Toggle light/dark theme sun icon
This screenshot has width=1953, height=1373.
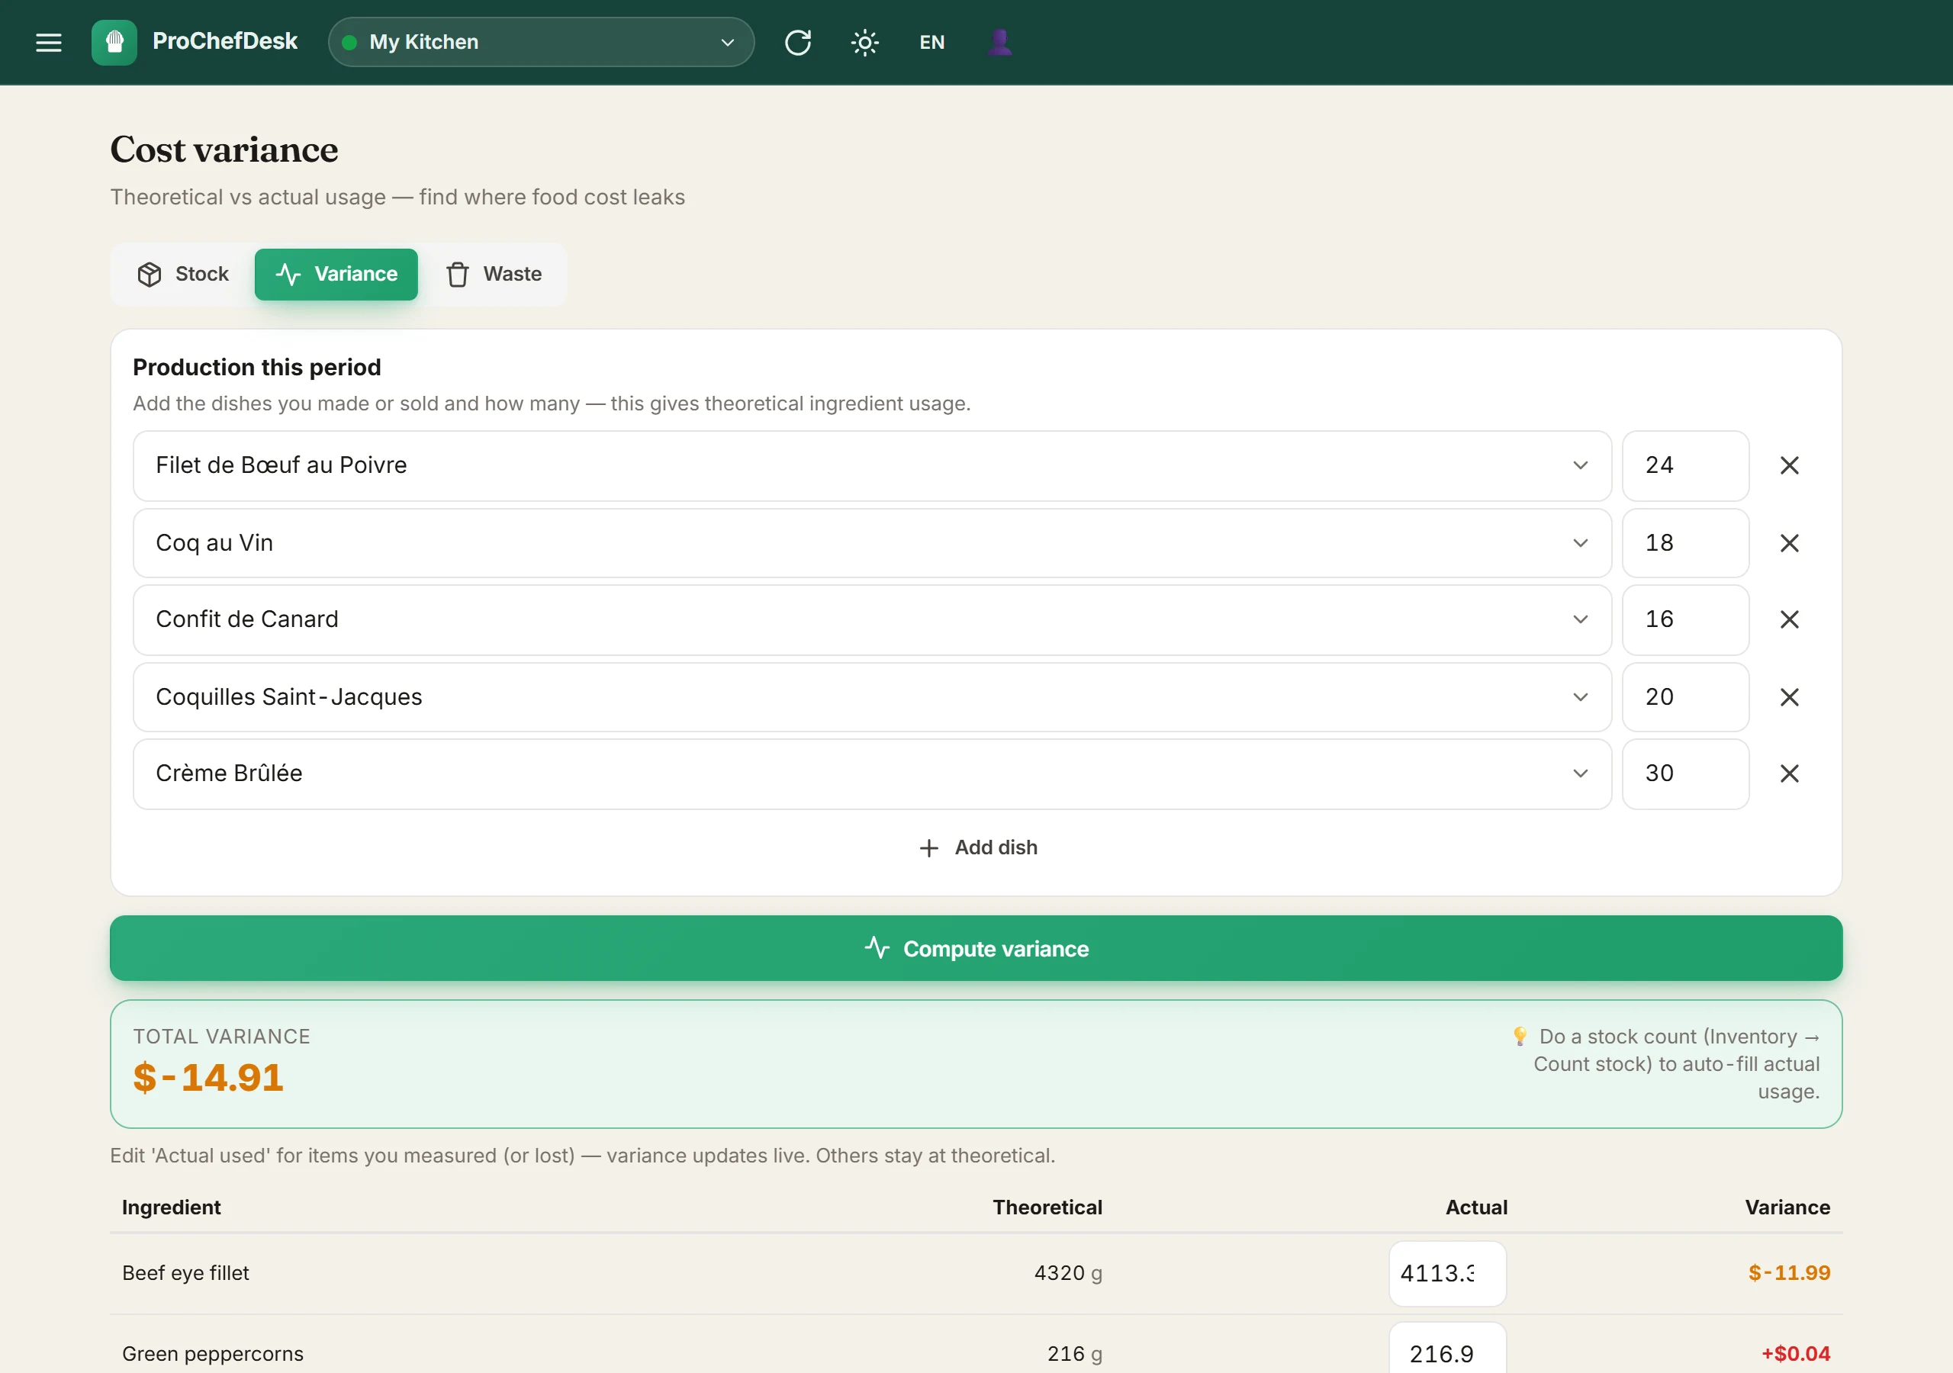[864, 43]
